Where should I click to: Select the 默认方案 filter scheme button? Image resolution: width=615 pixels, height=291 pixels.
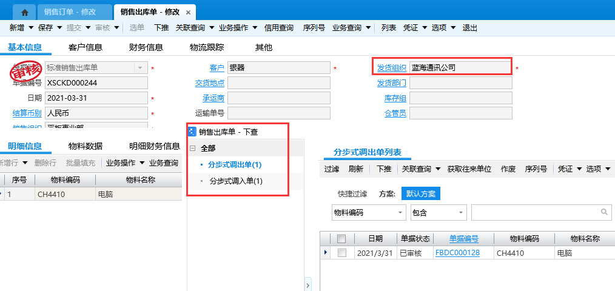(421, 193)
